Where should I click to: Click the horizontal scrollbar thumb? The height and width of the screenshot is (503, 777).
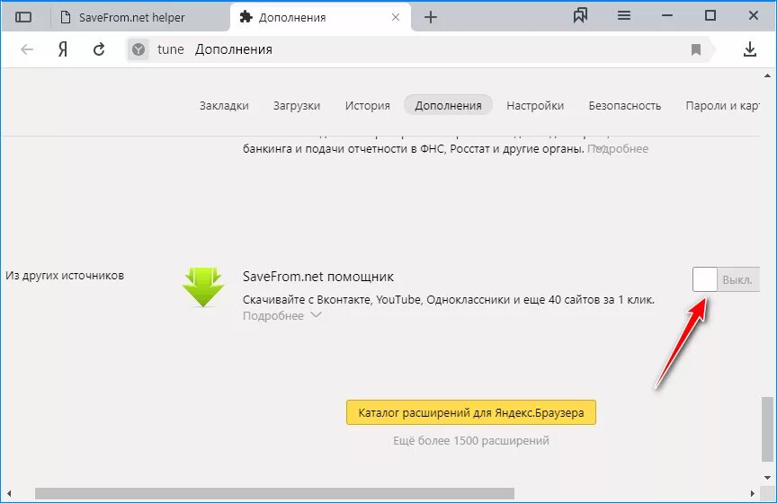coord(274,494)
